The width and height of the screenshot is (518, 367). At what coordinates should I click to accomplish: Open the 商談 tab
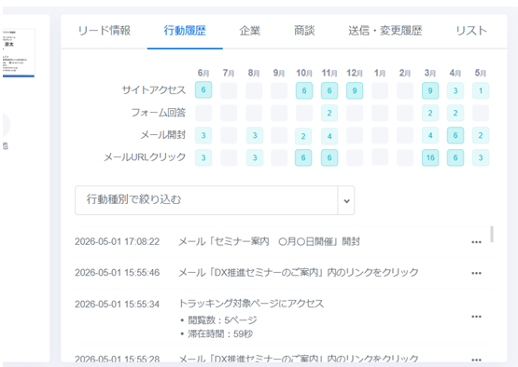[x=304, y=31]
